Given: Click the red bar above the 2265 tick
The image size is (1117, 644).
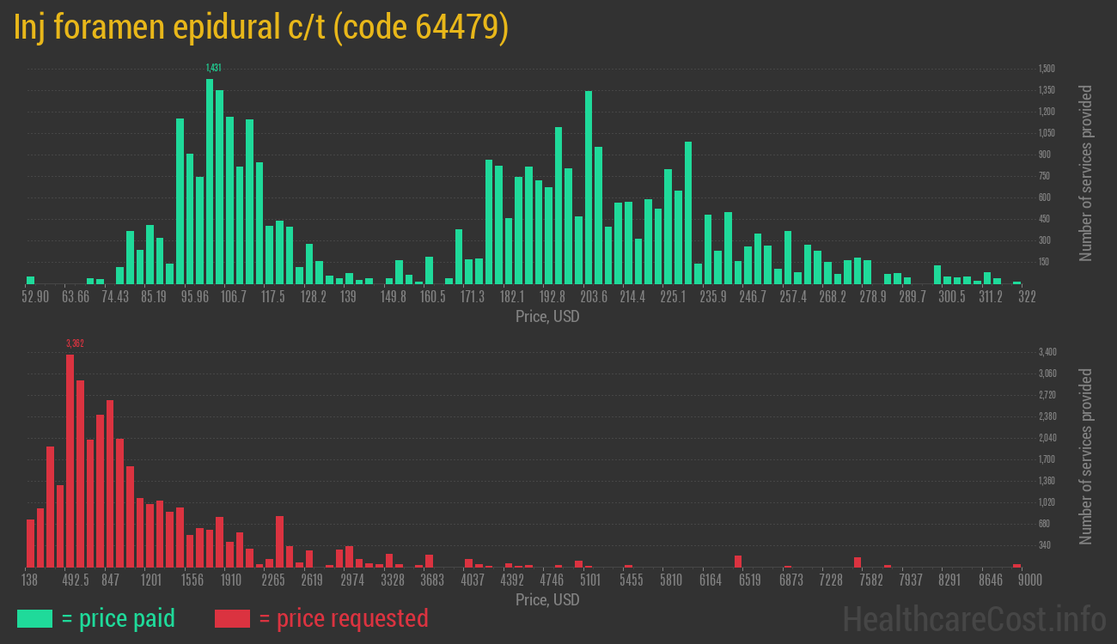Looking at the screenshot, I should coord(280,541).
